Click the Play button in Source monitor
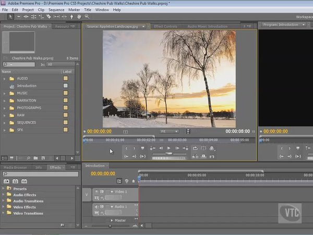Image resolution: width=313 pixels, height=235 pixels. [x=169, y=148]
